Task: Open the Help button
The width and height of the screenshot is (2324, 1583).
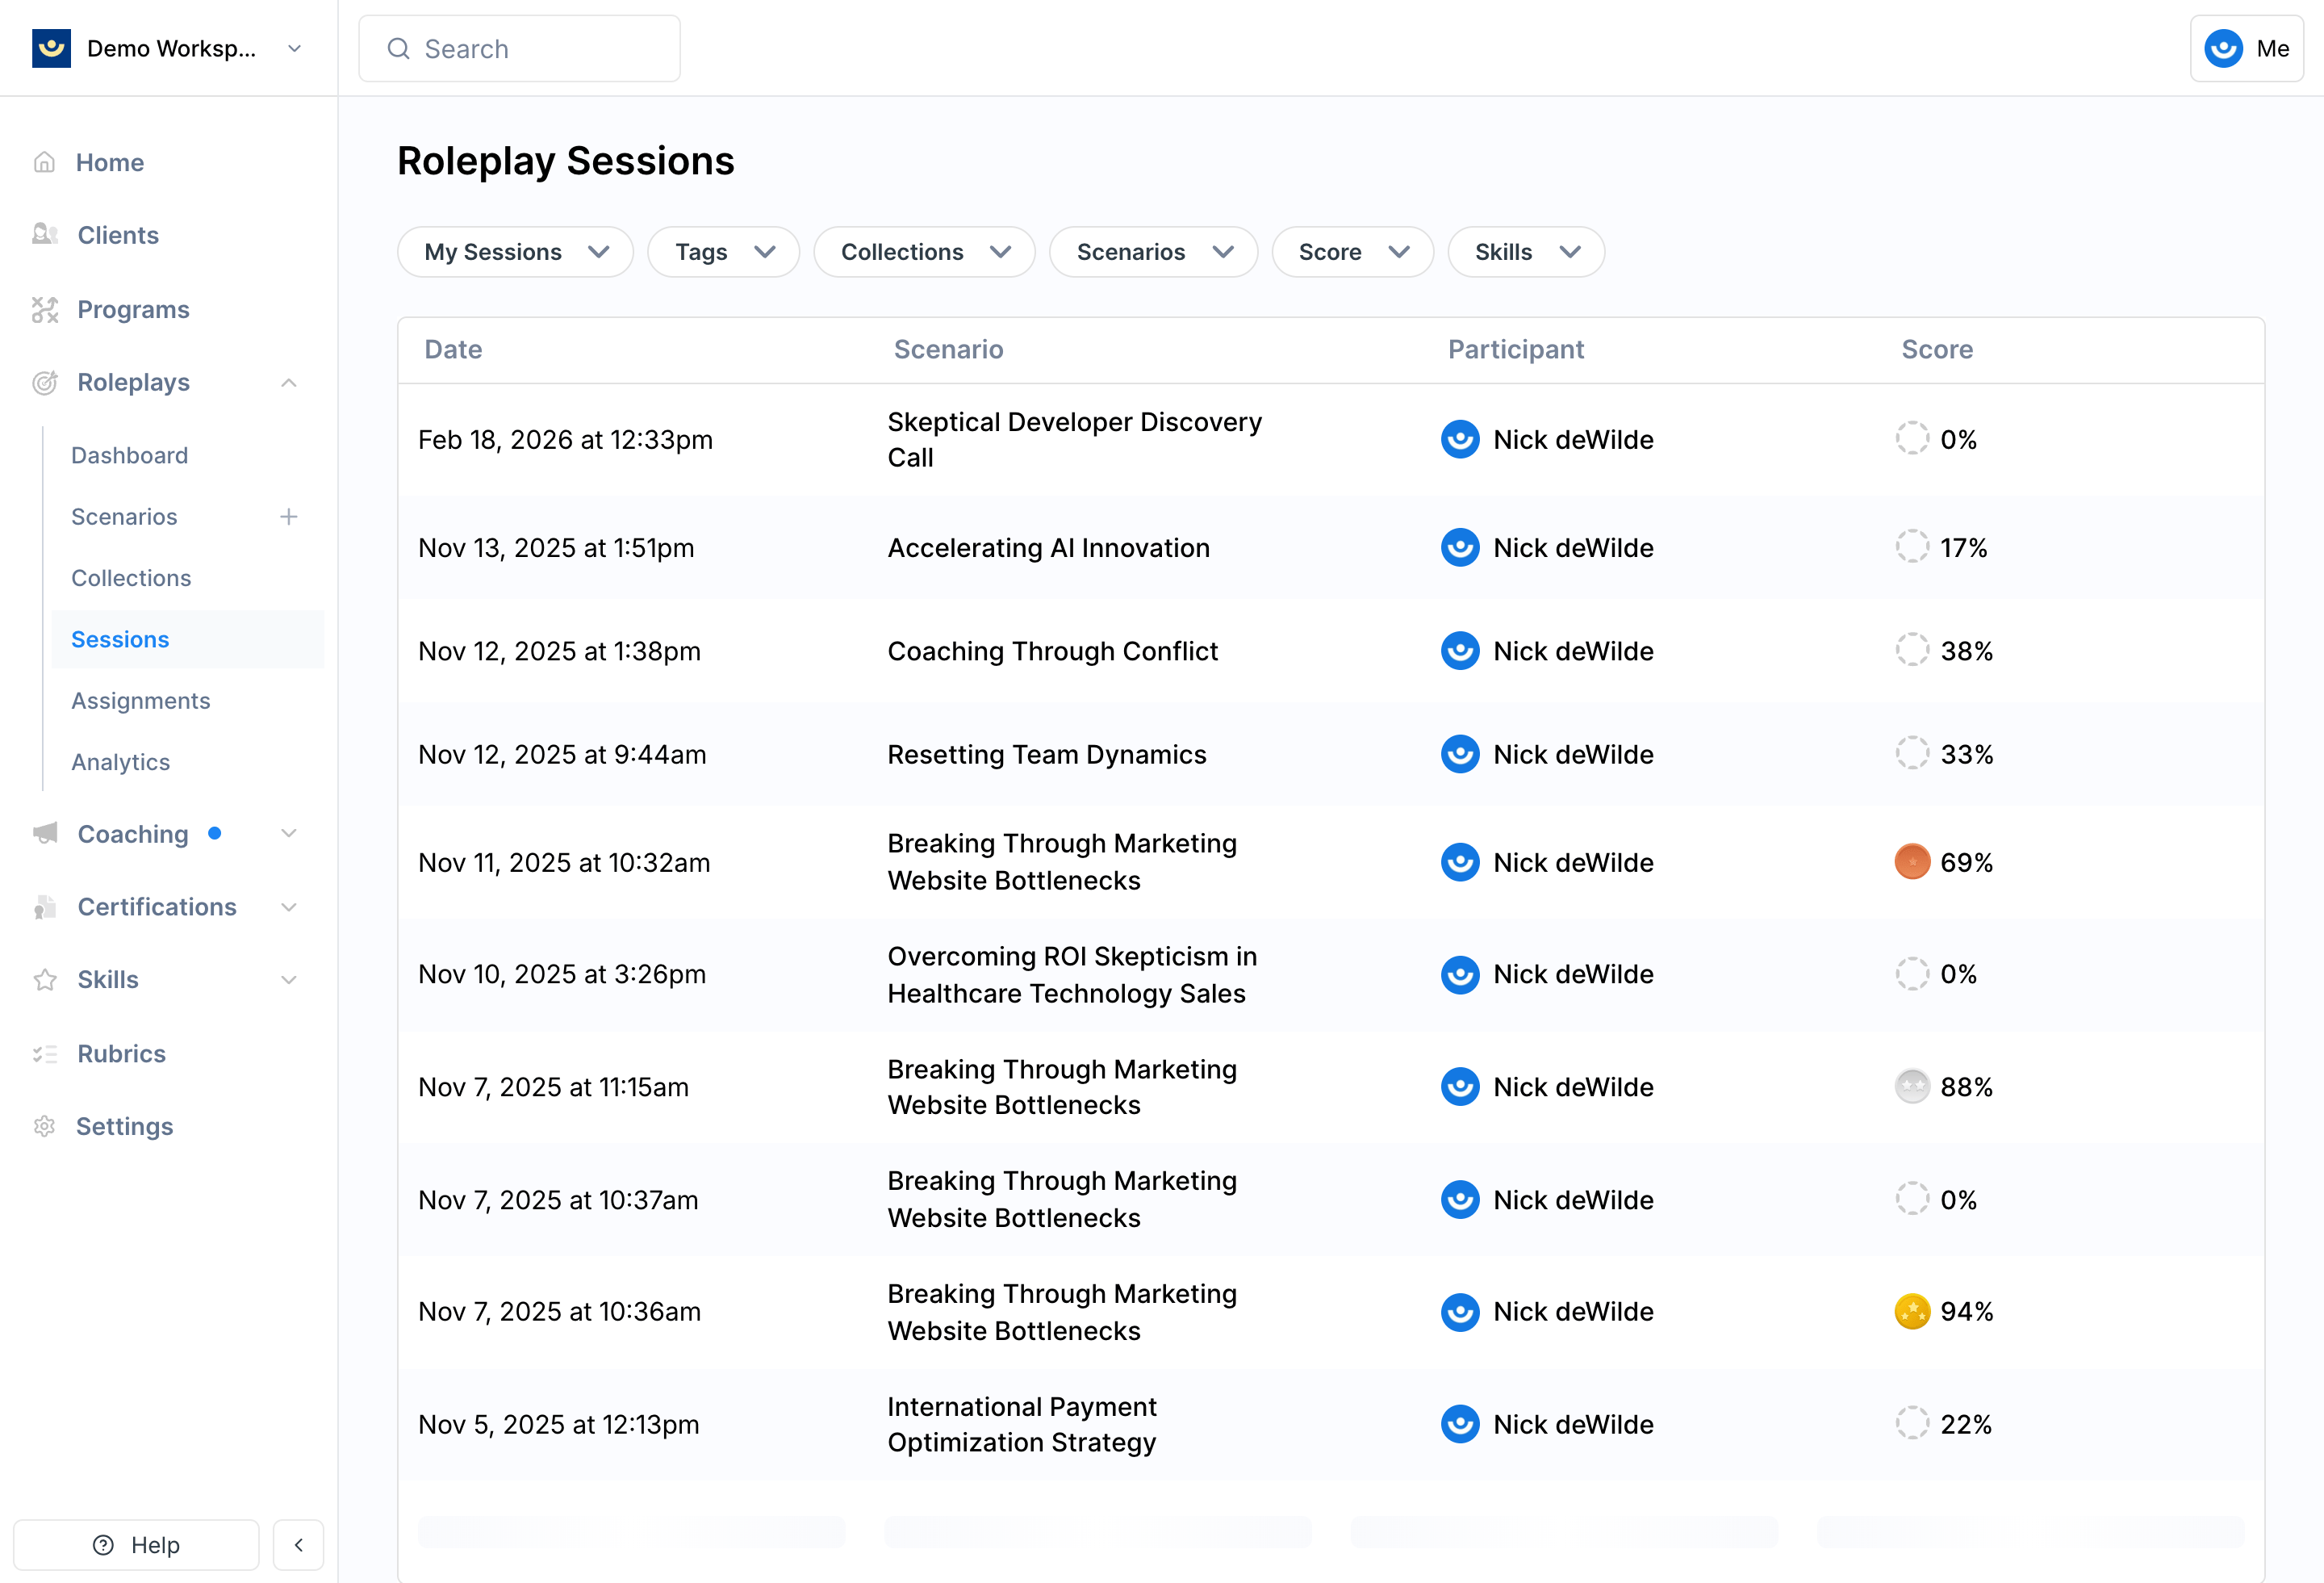Action: (136, 1545)
